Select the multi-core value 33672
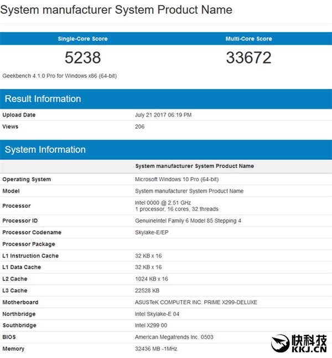 [x=248, y=57]
